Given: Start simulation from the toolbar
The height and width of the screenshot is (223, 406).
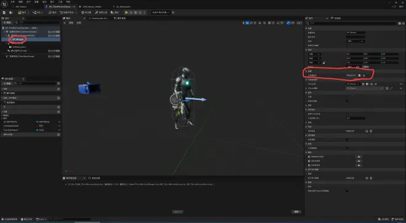Looking at the screenshot, I should (114, 12).
